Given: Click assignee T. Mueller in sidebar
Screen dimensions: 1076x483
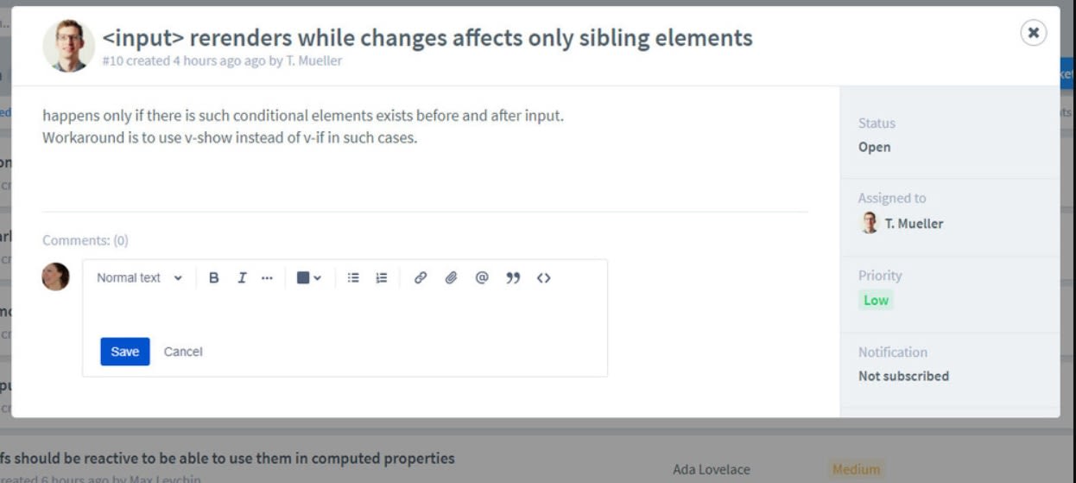Looking at the screenshot, I should pyautogui.click(x=913, y=224).
